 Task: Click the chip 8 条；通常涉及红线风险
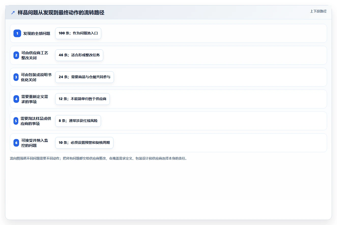coord(78,121)
